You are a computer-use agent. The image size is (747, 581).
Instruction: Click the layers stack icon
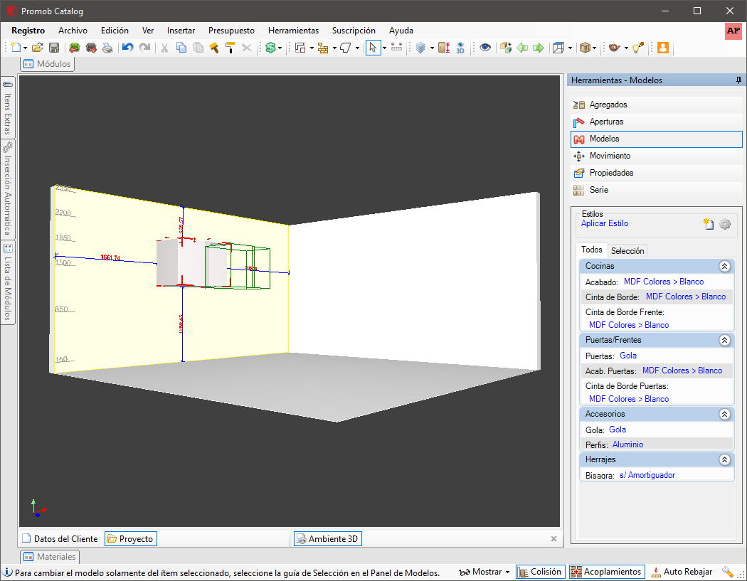[420, 48]
